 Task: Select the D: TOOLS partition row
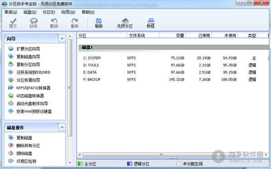(x=174, y=65)
